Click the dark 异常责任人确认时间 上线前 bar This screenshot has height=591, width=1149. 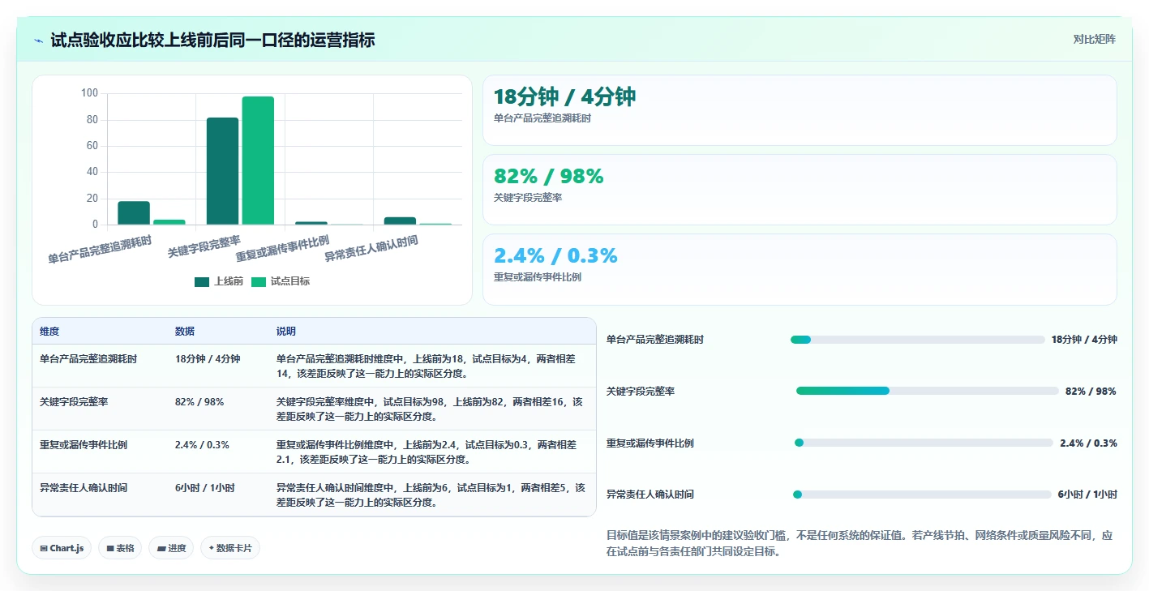click(x=400, y=221)
